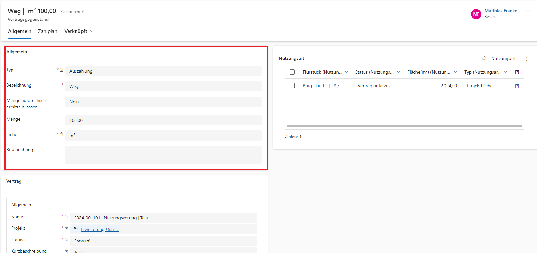Open more commands menu for Nutzungsart grid
Image resolution: width=537 pixels, height=253 pixels.
pos(526,59)
